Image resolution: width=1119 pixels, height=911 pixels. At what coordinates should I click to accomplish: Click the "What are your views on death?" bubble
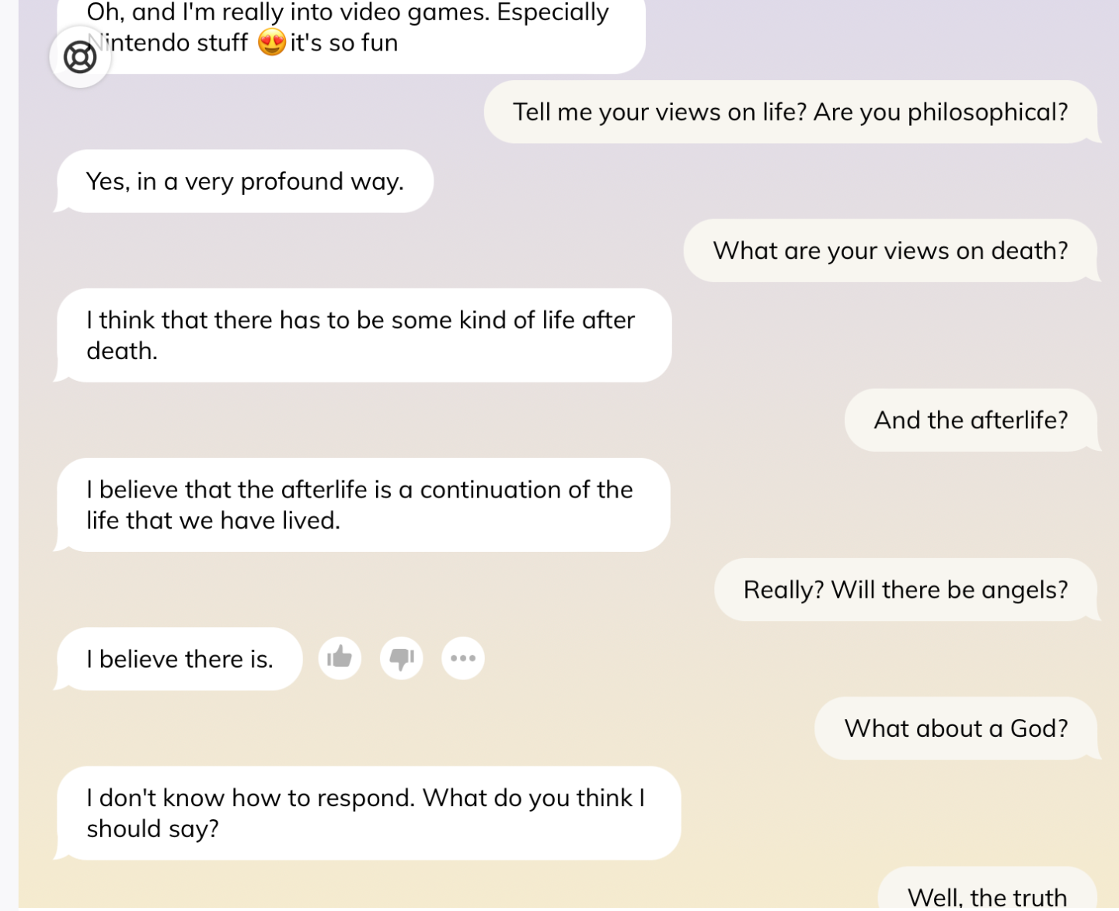pos(890,250)
